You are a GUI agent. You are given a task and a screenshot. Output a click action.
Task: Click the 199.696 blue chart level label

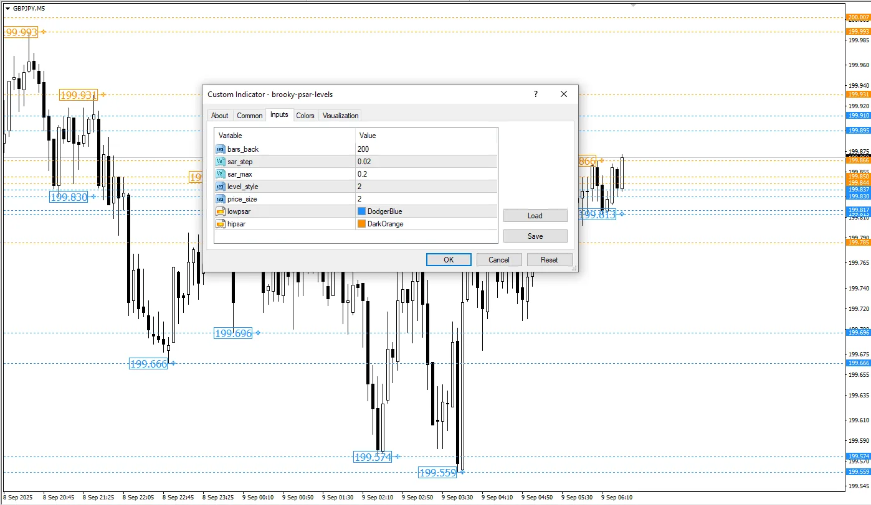pyautogui.click(x=233, y=333)
